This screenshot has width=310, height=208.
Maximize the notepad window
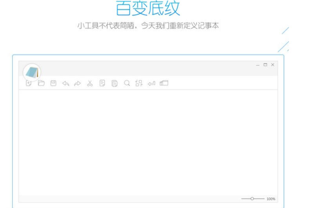click(x=265, y=65)
